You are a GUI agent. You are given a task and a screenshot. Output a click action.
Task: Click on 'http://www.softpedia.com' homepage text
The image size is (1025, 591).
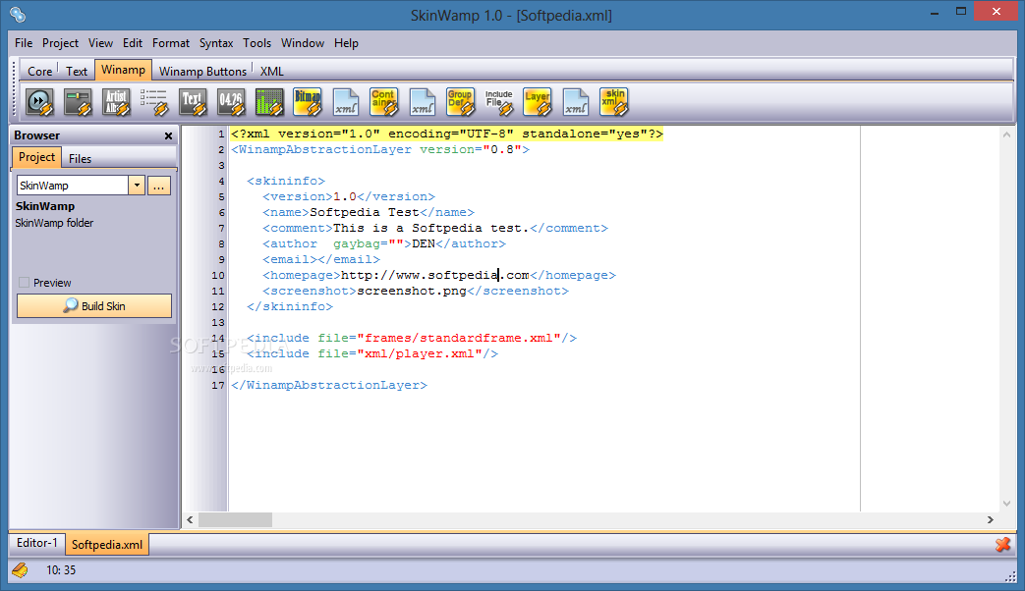click(434, 275)
